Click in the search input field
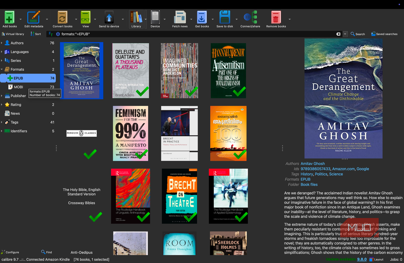 coord(197,34)
